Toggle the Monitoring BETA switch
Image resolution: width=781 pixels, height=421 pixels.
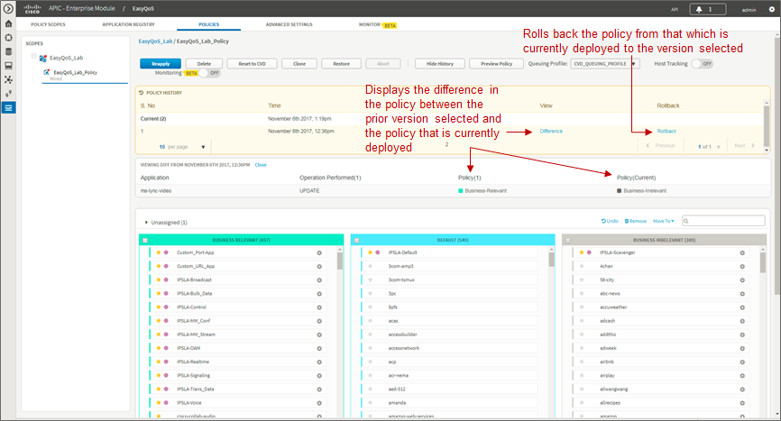(210, 73)
